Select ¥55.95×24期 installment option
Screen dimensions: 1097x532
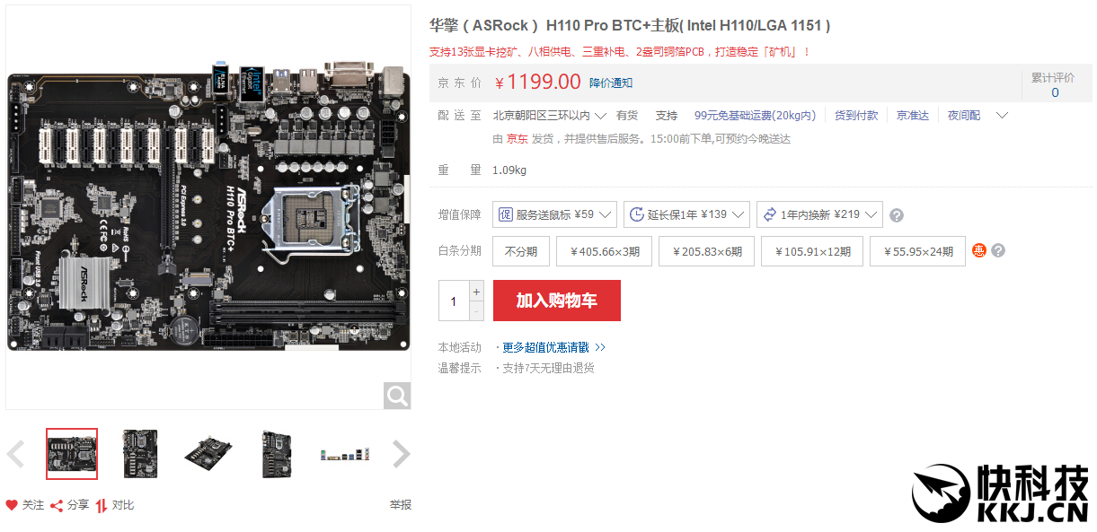coord(917,251)
